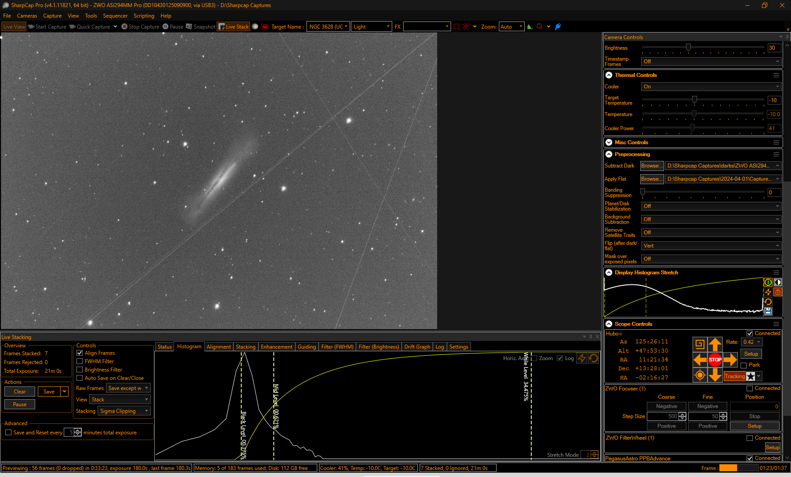Open the Cameras menu
Screen dimensions: 791x477
27,16
